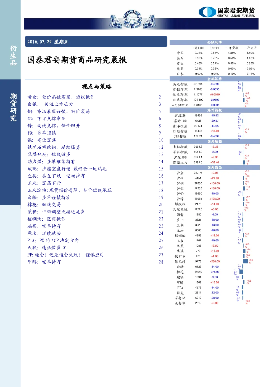Select the PTA: PX的ACP决定方向 entry
Screen dimensions: 274x387
point(53,241)
